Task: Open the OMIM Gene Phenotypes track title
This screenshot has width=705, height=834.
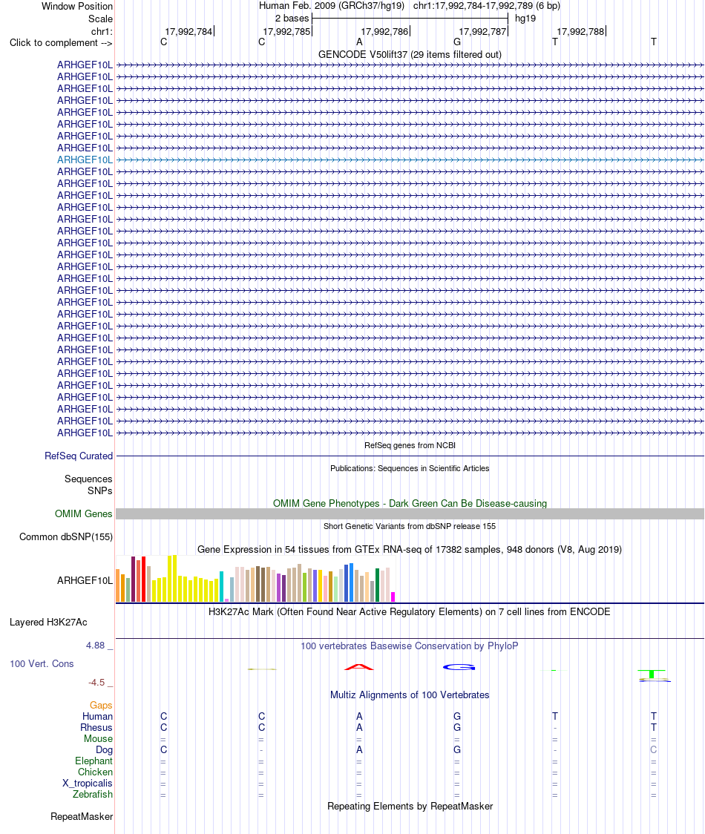Action: click(410, 503)
